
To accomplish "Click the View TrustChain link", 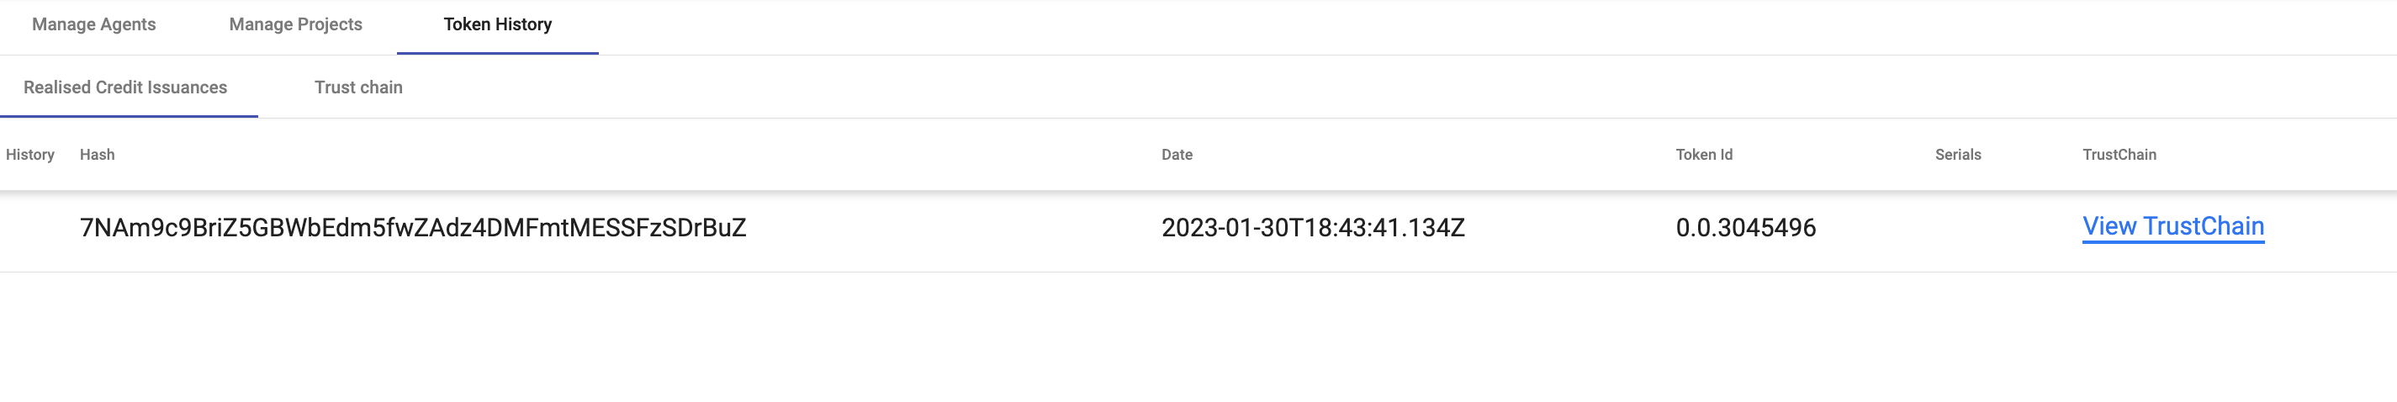I will click(2172, 227).
